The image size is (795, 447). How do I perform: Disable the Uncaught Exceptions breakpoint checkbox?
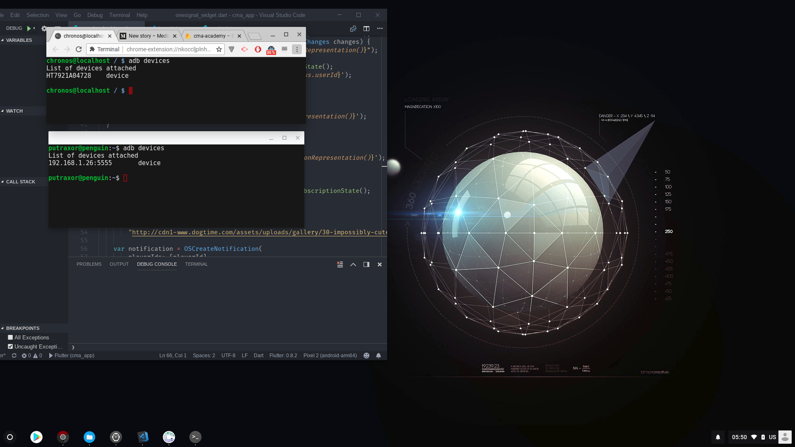[x=10, y=346]
